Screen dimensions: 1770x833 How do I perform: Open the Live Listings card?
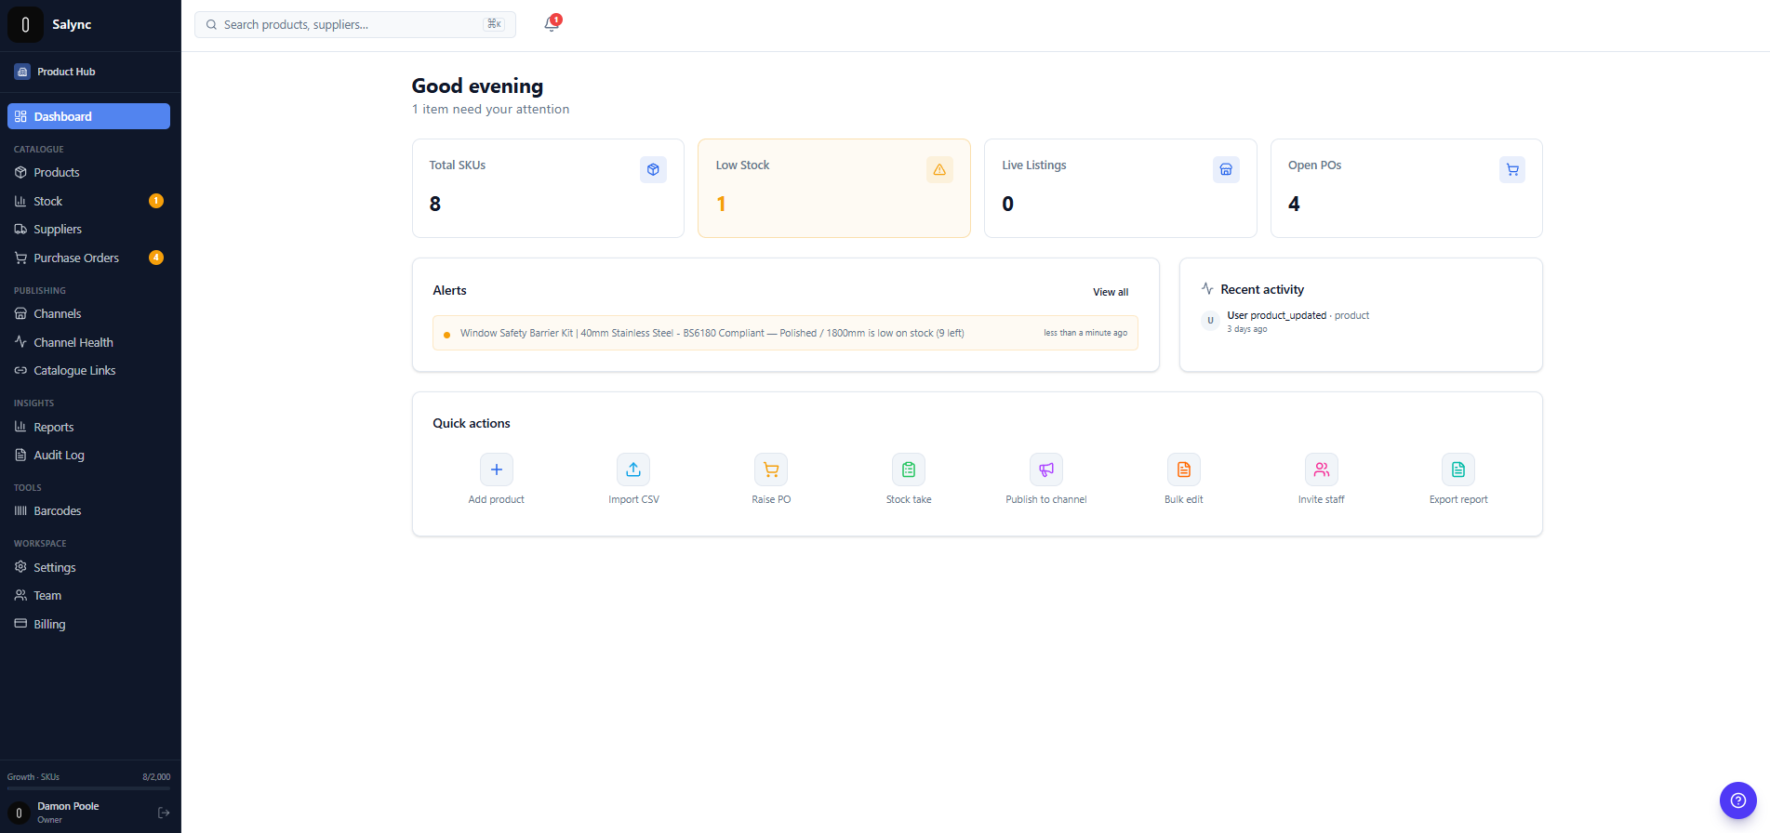coord(1121,189)
